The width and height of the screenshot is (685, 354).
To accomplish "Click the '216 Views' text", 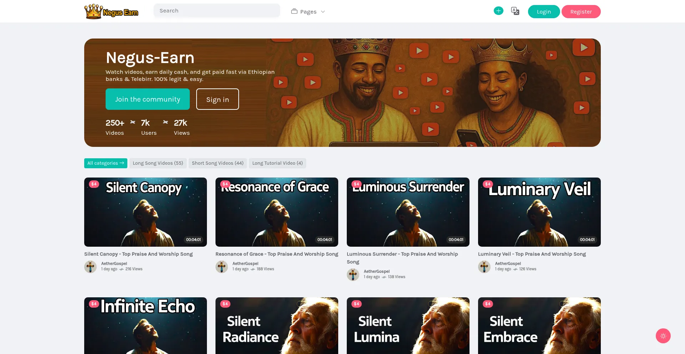I will tap(134, 269).
